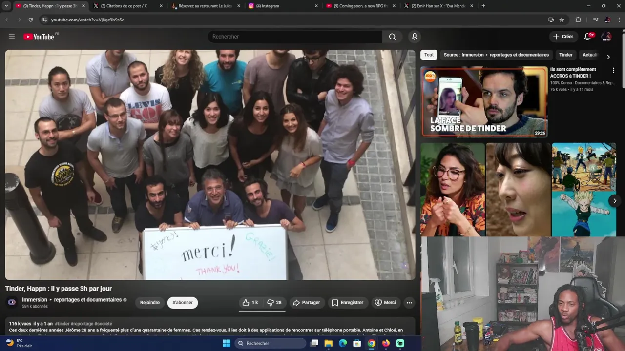This screenshot has width=625, height=351.
Task: Click the Windows taskbar Rechercher box
Action: 270,343
